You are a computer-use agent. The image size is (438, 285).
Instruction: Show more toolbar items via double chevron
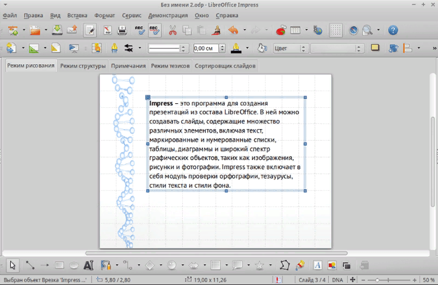(434, 48)
